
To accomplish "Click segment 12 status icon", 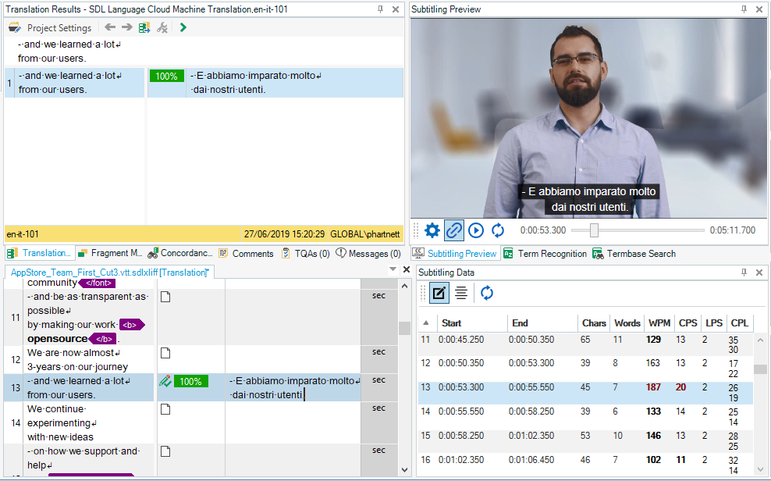I will pos(165,353).
